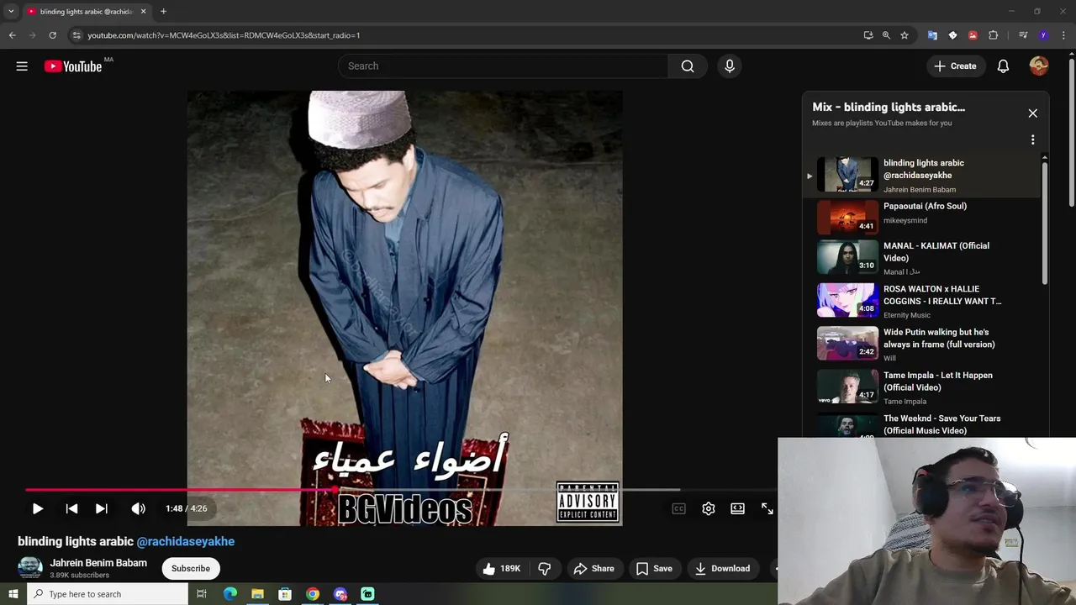Screen dimensions: 1076x605
Task: Open Chrome three-dot menu
Action: tap(1064, 35)
